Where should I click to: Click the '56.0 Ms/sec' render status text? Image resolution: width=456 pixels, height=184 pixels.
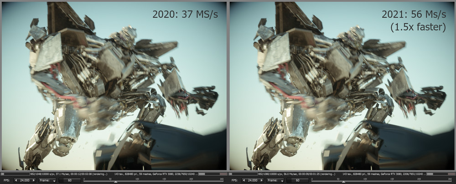coord(290,174)
